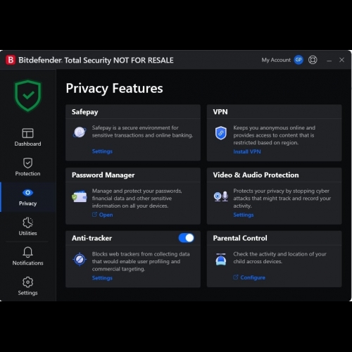Click the Password Manager wallet icon

click(80, 196)
